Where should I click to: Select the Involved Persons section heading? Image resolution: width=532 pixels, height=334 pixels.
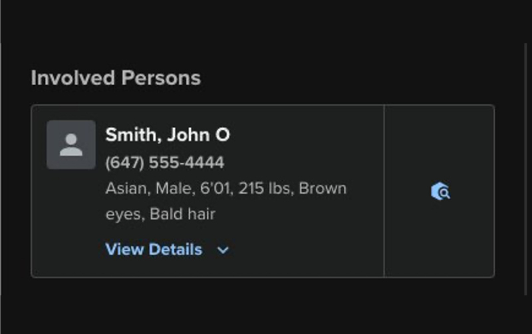point(116,78)
